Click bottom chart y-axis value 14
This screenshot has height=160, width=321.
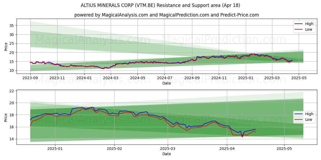pos(12,139)
